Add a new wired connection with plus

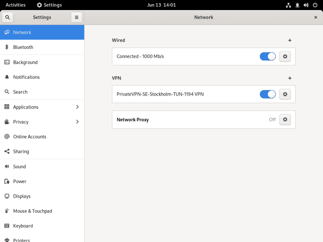click(289, 40)
